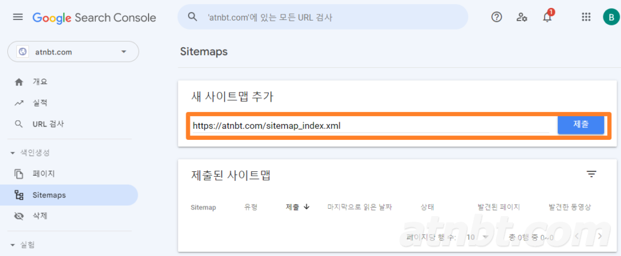The image size is (621, 256).
Task: Click the 제출 submit button
Action: [x=580, y=124]
